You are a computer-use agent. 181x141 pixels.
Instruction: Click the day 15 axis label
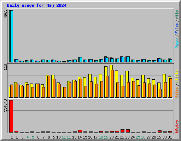tap(85, 137)
